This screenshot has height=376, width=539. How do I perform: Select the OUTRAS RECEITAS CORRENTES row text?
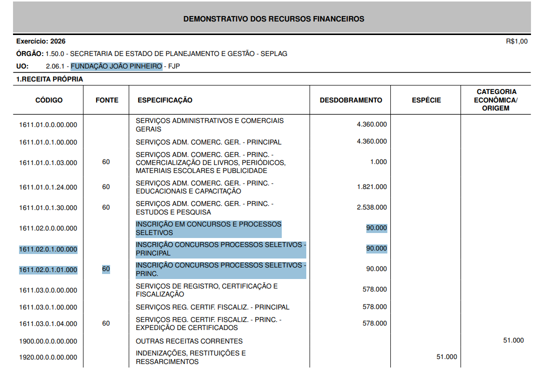[x=189, y=341]
